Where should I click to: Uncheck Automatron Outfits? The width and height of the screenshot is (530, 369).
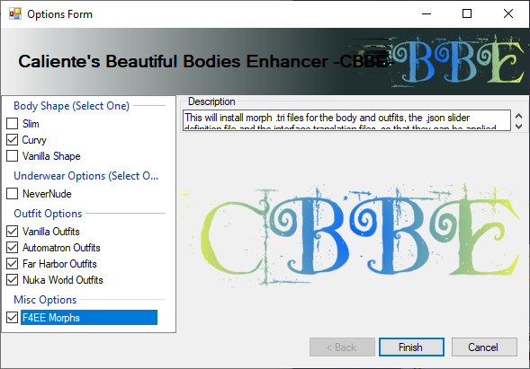click(13, 248)
